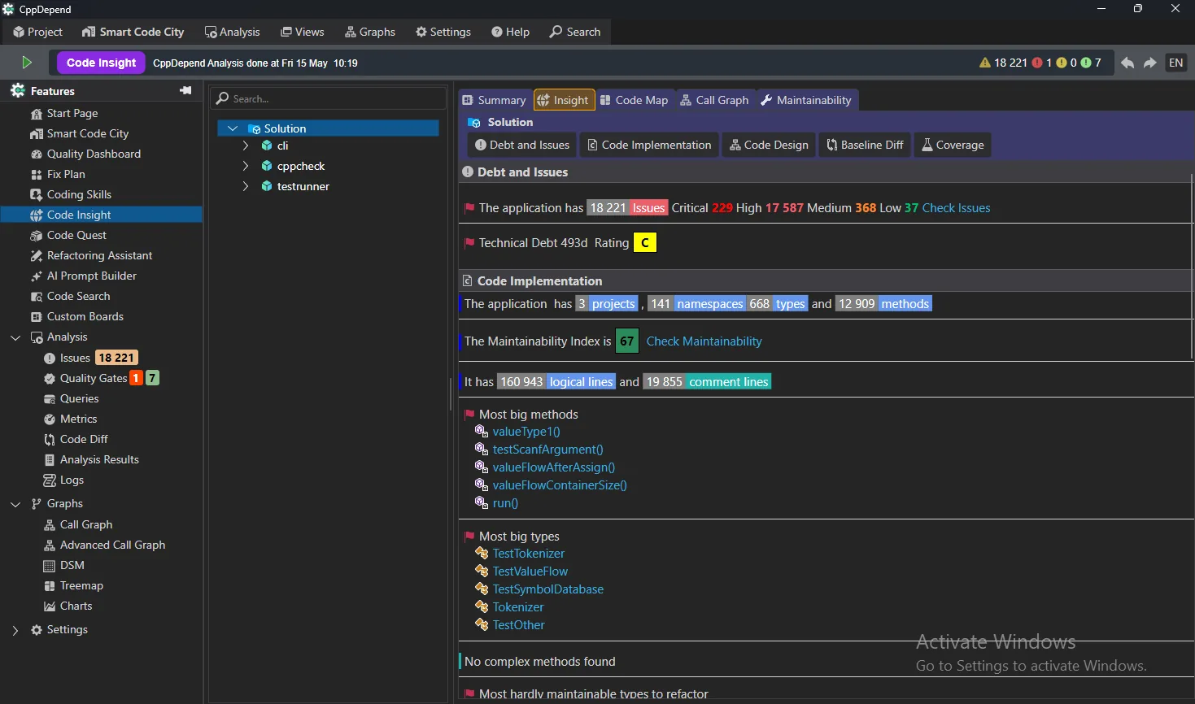
Task: Expand the Settings section in Features
Action: (15, 630)
